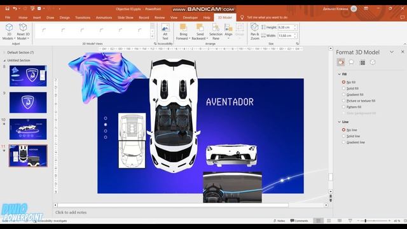Click the zoom in plus button
Image resolution: width=407 pixels, height=229 pixels.
tap(389, 221)
